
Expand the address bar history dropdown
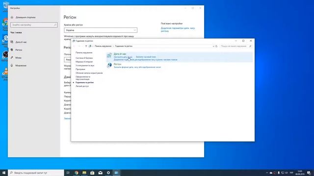(213, 46)
